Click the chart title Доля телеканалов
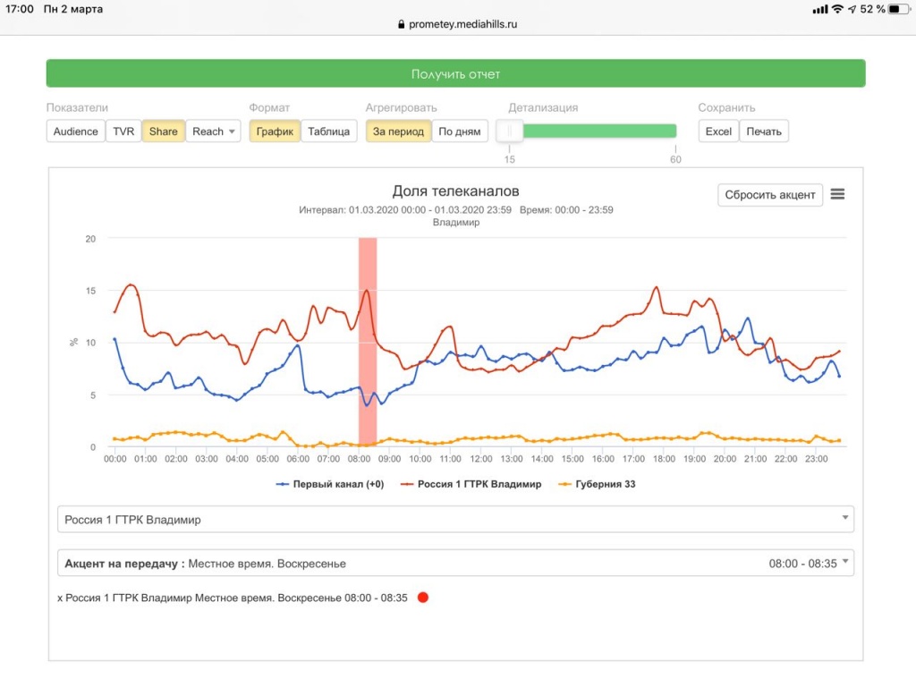 (455, 191)
